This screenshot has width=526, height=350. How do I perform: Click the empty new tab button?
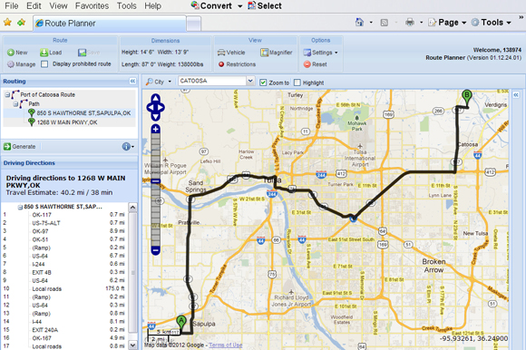tap(193, 24)
